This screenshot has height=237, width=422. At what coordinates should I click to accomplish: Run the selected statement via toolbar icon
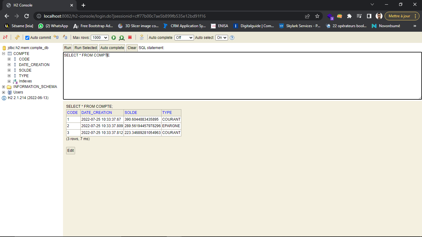[122, 37]
